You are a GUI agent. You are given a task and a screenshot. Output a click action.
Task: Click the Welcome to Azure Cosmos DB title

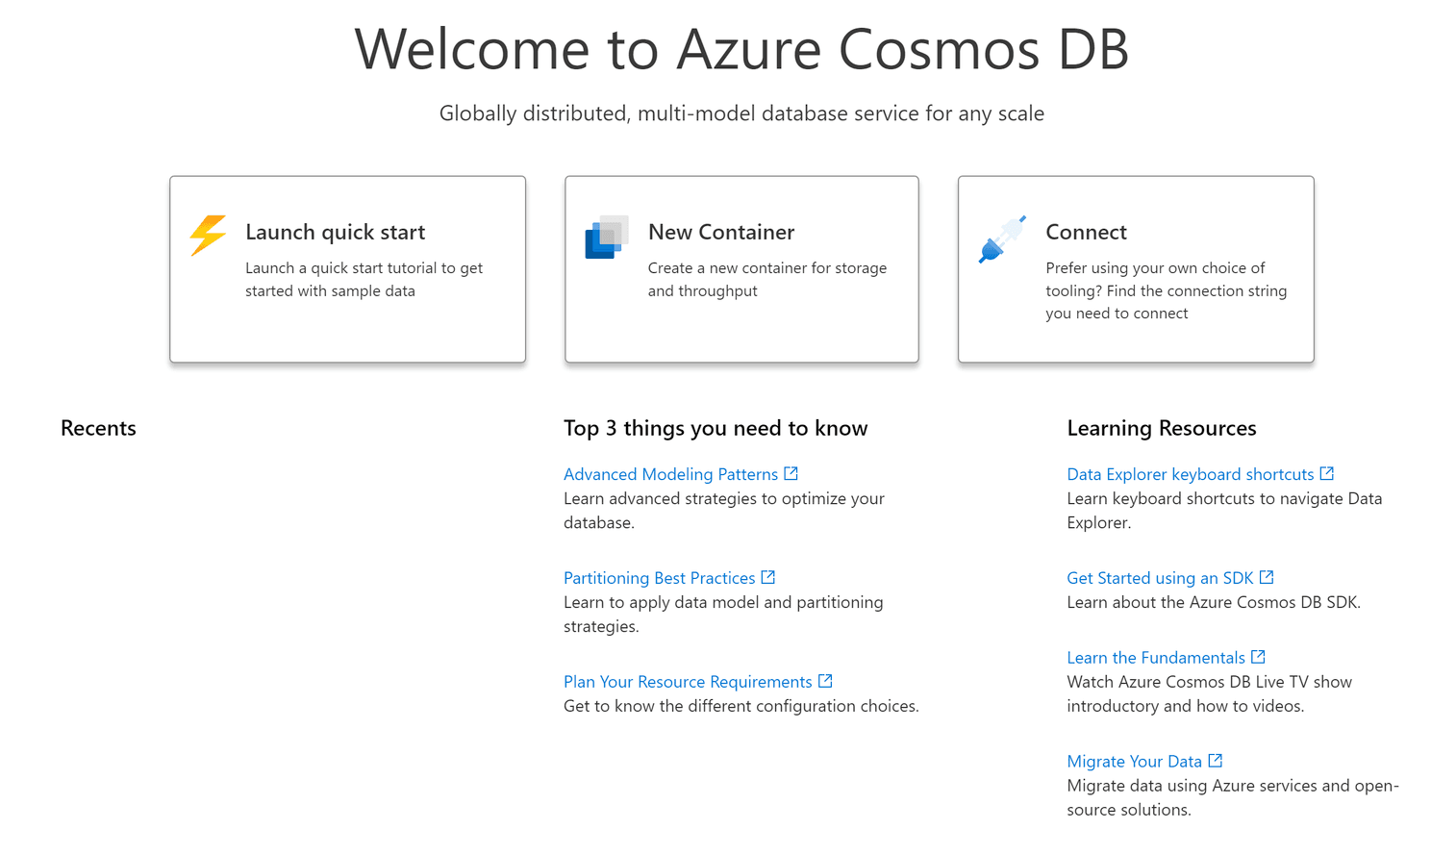(741, 49)
